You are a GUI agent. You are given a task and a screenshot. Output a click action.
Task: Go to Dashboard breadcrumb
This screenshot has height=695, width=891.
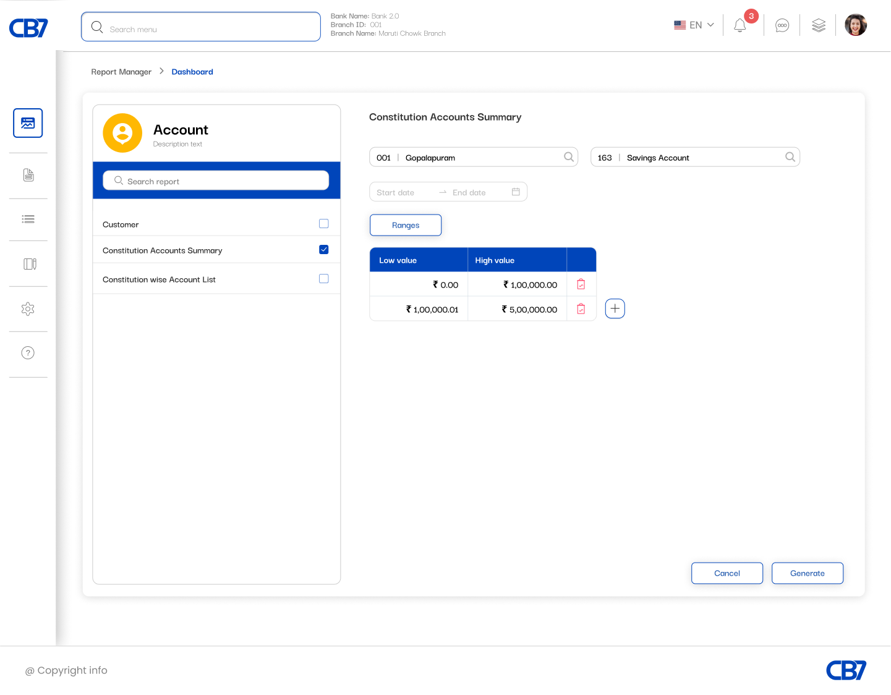pyautogui.click(x=192, y=72)
